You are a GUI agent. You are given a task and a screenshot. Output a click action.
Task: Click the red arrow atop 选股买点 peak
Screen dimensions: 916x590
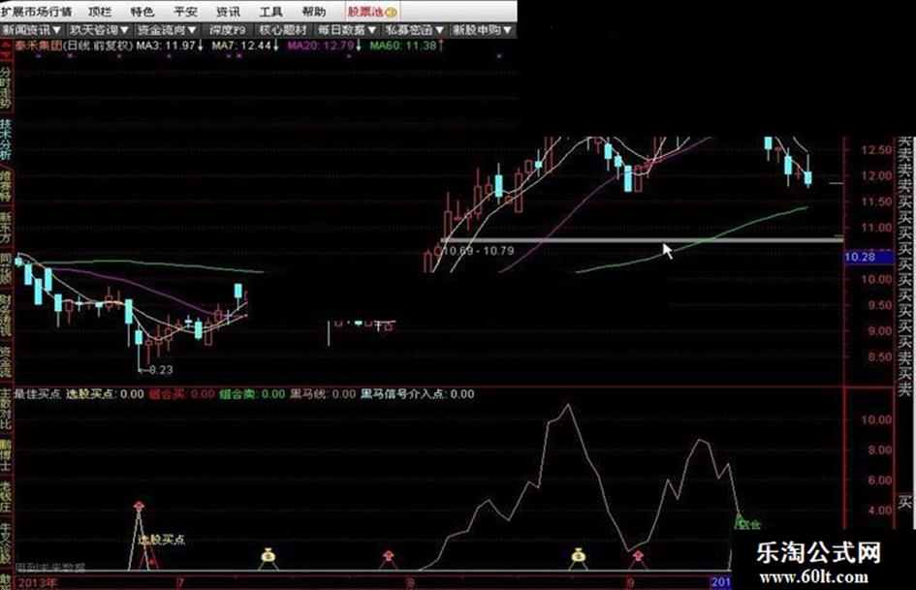click(139, 506)
